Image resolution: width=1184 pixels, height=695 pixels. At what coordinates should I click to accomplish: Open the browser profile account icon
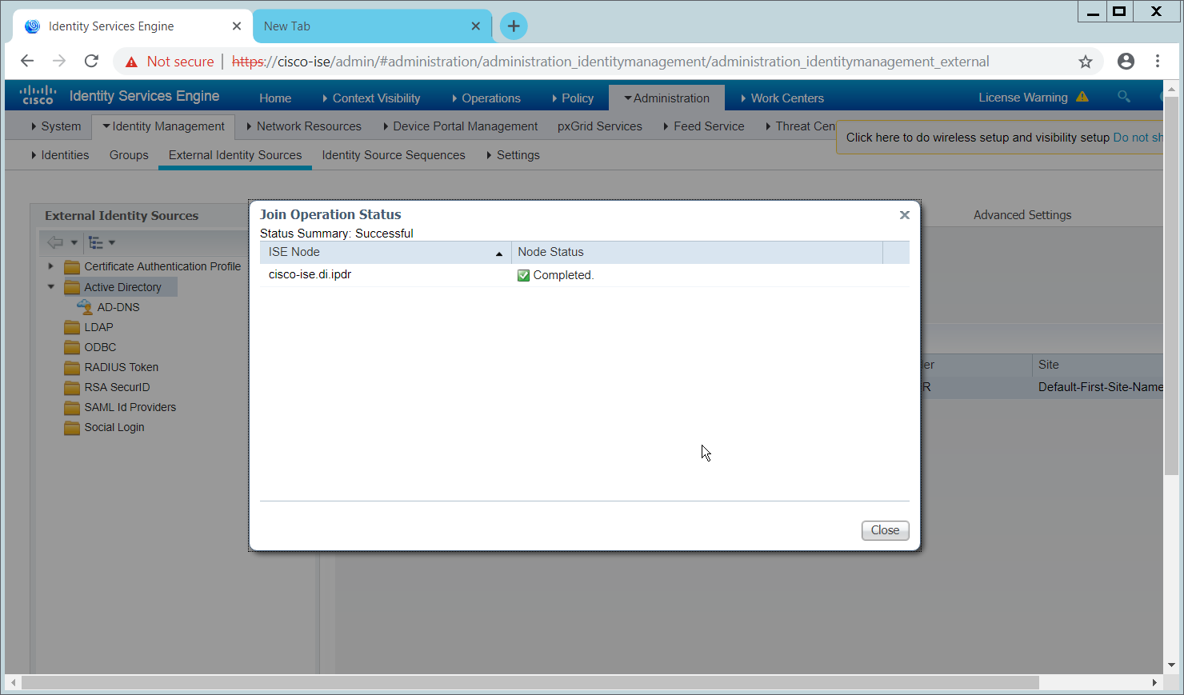coord(1126,62)
